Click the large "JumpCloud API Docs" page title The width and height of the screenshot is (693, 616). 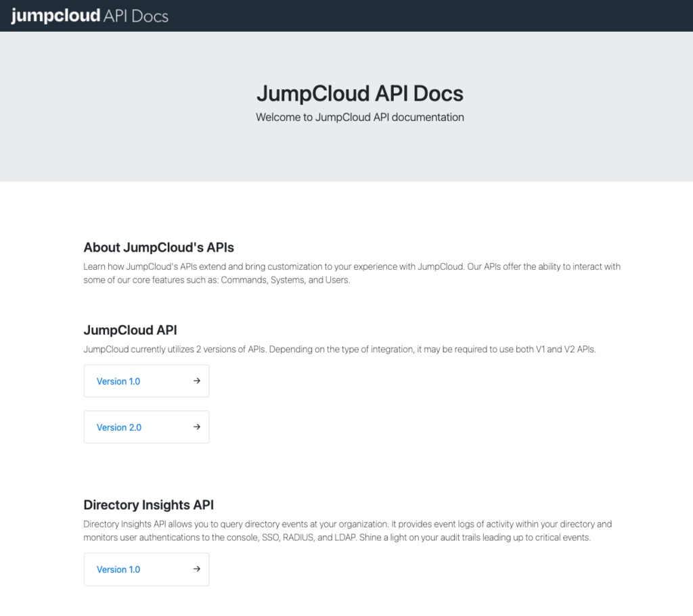(x=359, y=93)
